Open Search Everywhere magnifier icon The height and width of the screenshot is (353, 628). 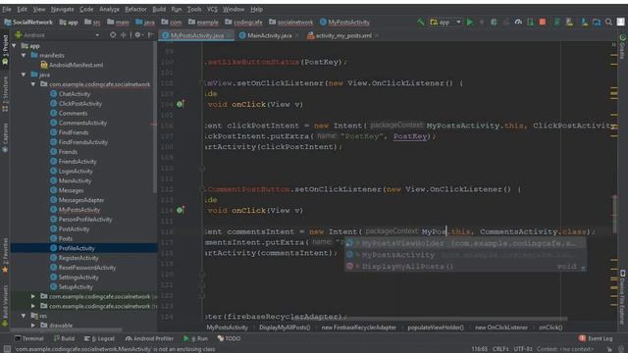[608, 22]
